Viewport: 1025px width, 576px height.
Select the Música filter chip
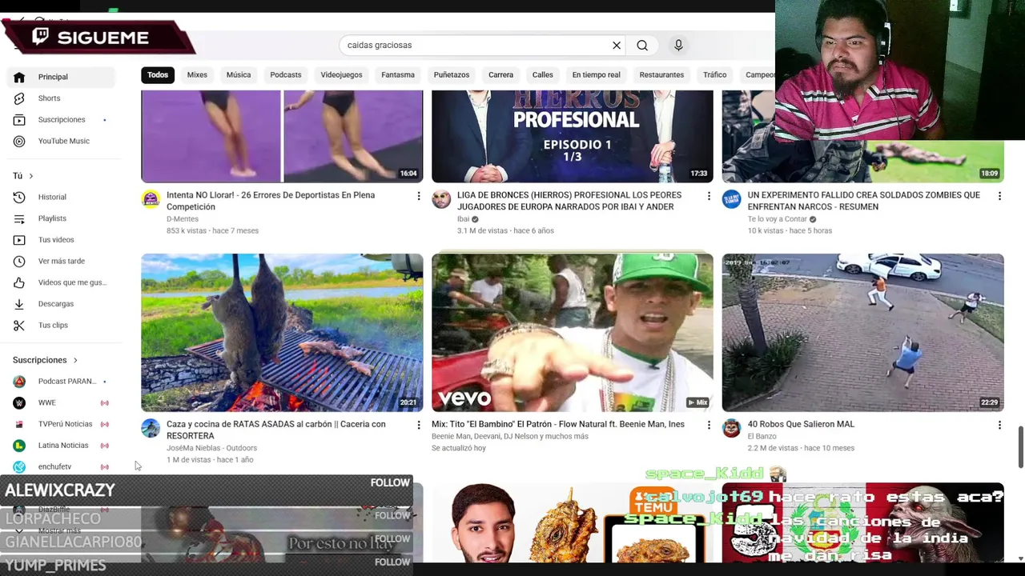239,75
